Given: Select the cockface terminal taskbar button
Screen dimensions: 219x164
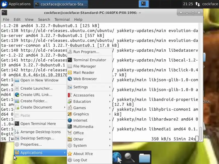Looking at the screenshot, I should tap(61, 4).
